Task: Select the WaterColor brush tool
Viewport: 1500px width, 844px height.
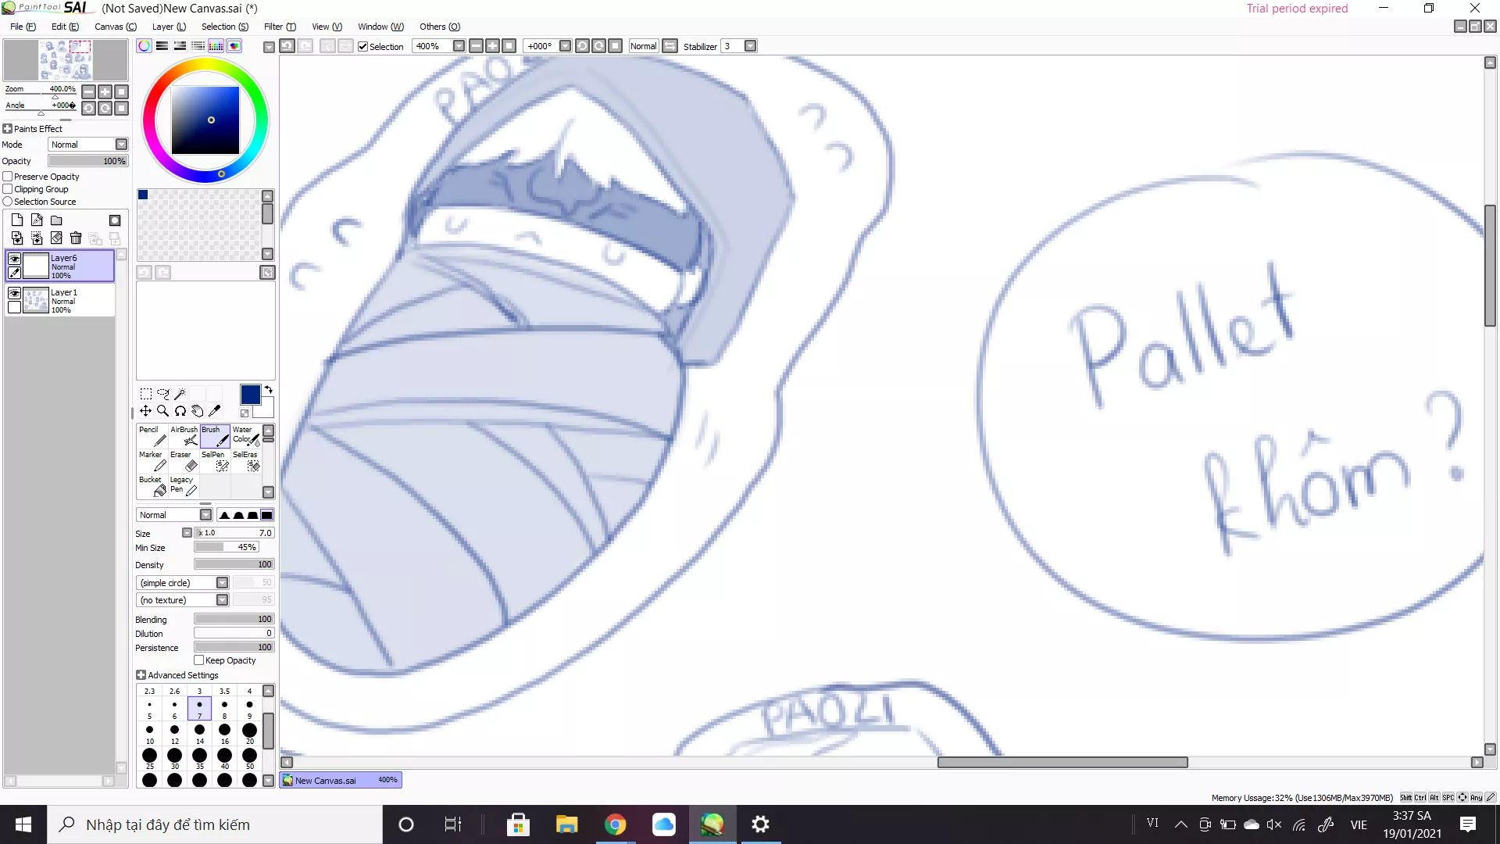Action: [x=245, y=436]
